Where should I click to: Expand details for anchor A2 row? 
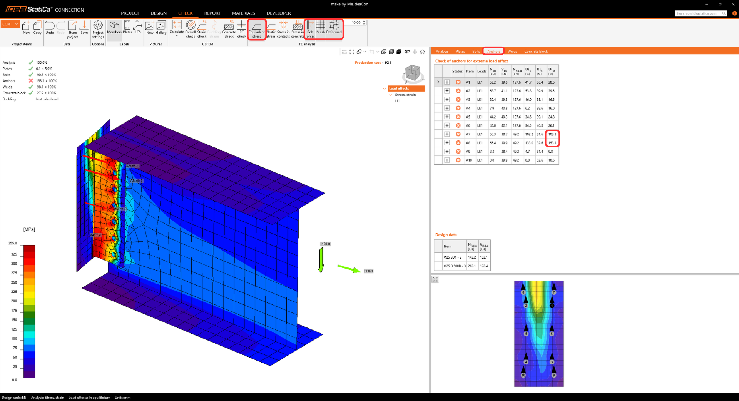click(x=447, y=91)
